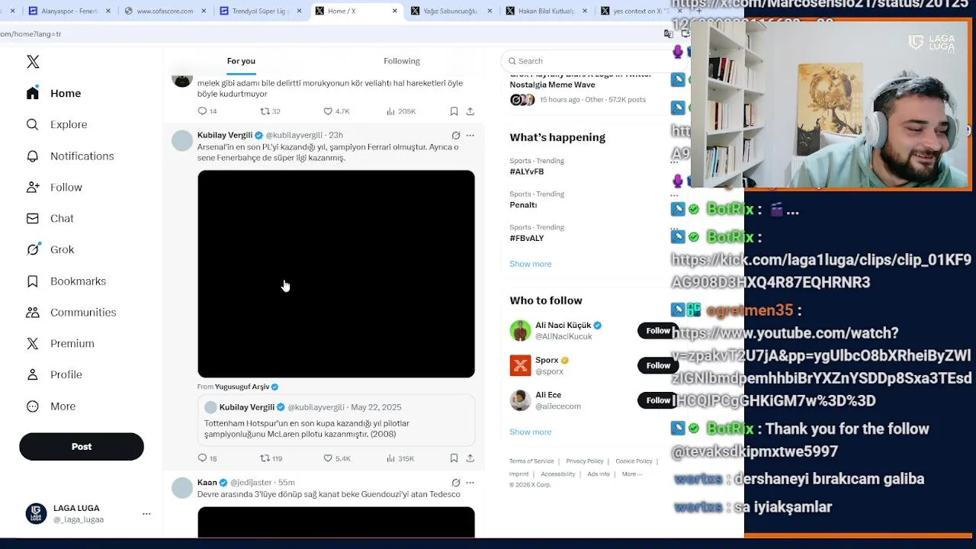Viewport: 976px width, 549px height.
Task: Share Kubilay post with 315K views
Action: [470, 458]
